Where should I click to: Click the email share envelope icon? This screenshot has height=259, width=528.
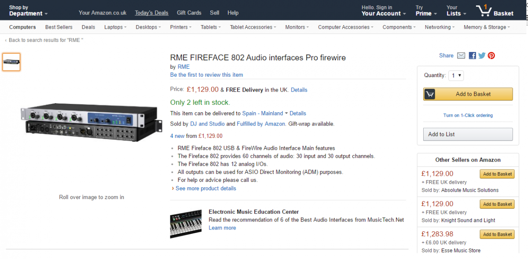tap(461, 55)
